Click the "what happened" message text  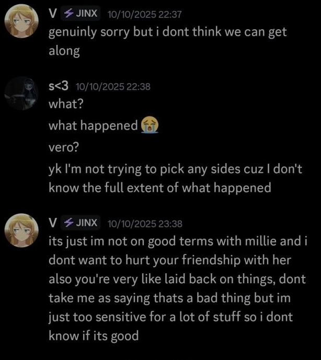tap(93, 126)
